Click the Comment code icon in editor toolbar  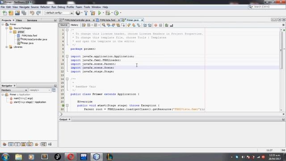(167, 25)
